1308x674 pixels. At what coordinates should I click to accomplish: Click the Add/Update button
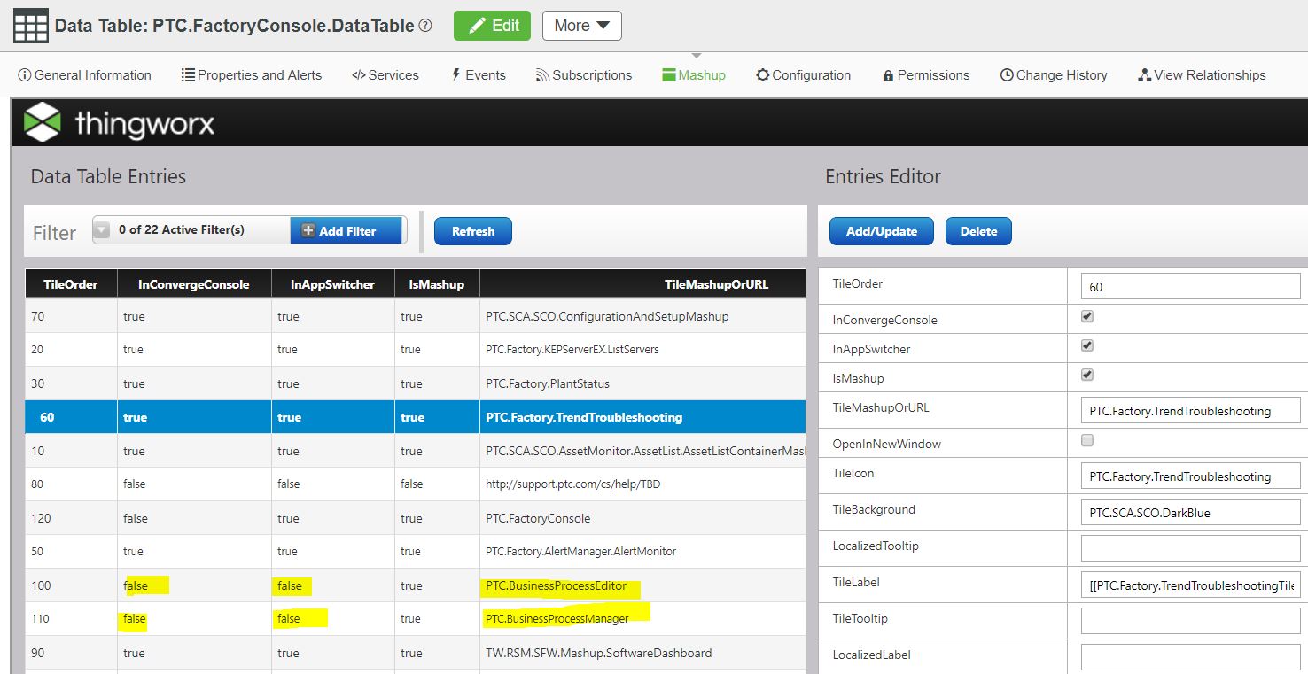click(x=881, y=231)
